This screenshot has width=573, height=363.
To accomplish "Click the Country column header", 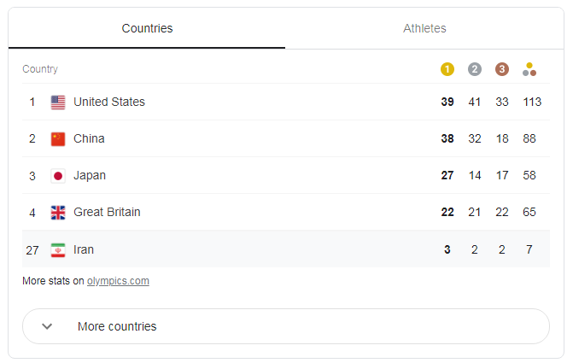I will (40, 69).
